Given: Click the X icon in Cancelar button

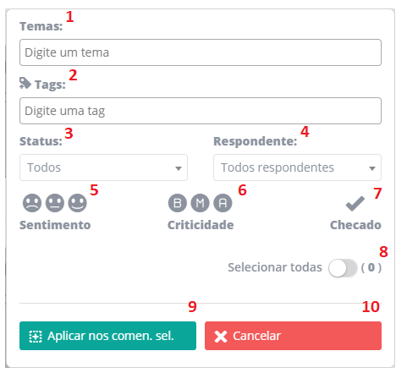Looking at the screenshot, I should [x=221, y=337].
